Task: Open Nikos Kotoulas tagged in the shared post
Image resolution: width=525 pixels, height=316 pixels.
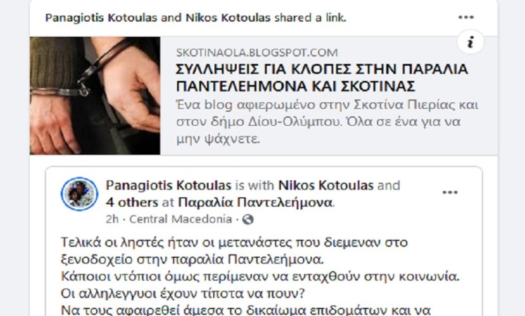Action: tap(326, 185)
